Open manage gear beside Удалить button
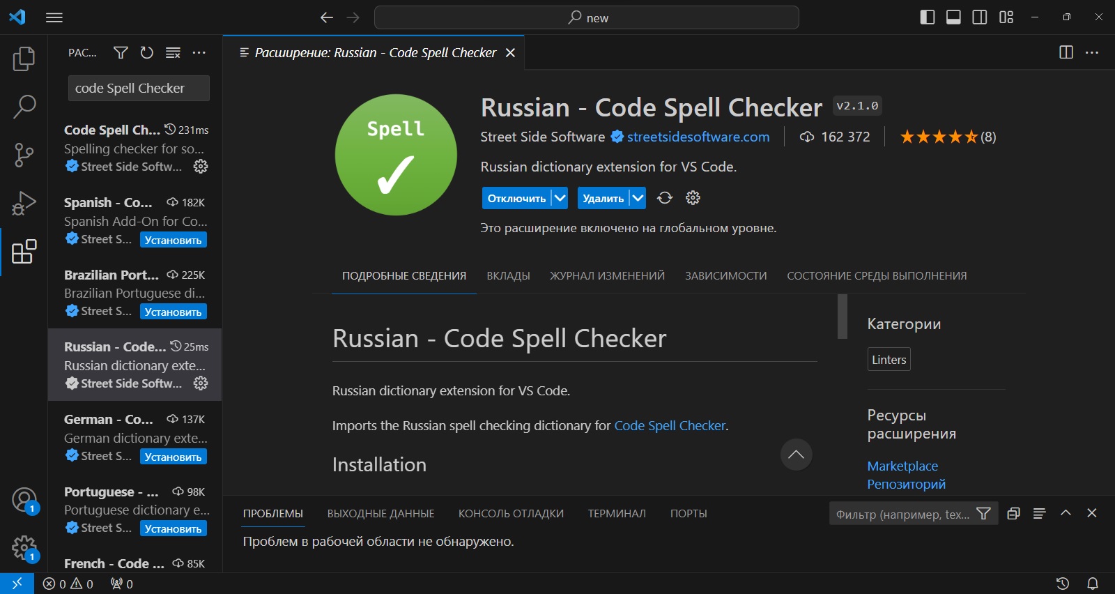This screenshot has height=594, width=1115. click(x=693, y=198)
